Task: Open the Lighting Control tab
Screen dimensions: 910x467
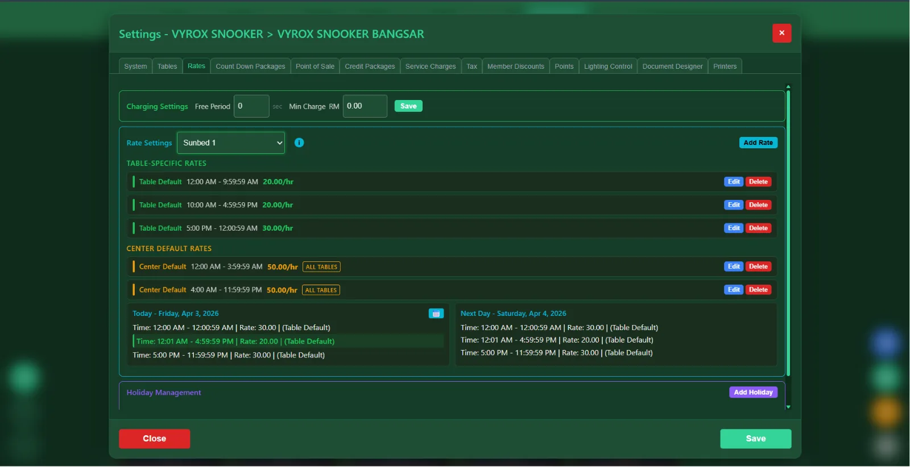Action: click(608, 66)
